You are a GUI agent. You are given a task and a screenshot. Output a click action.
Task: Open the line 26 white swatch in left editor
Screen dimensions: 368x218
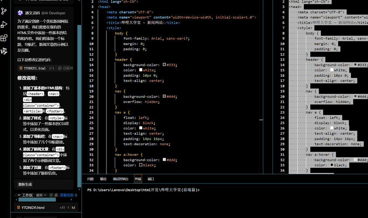(141, 128)
